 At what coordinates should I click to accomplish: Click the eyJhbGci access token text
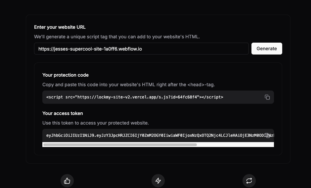[160, 135]
